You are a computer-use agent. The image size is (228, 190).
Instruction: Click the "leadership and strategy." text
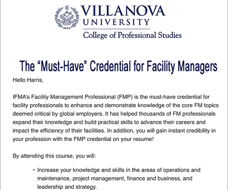67,187
